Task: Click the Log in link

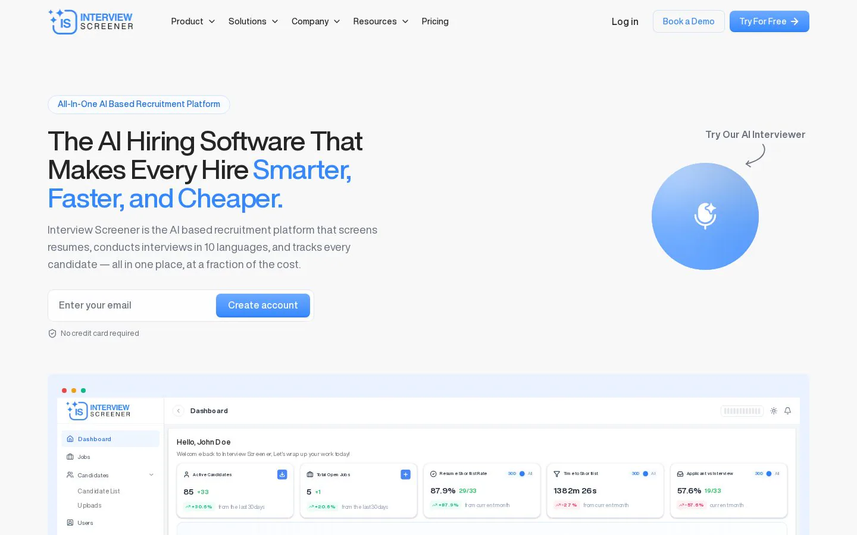Action: point(625,21)
